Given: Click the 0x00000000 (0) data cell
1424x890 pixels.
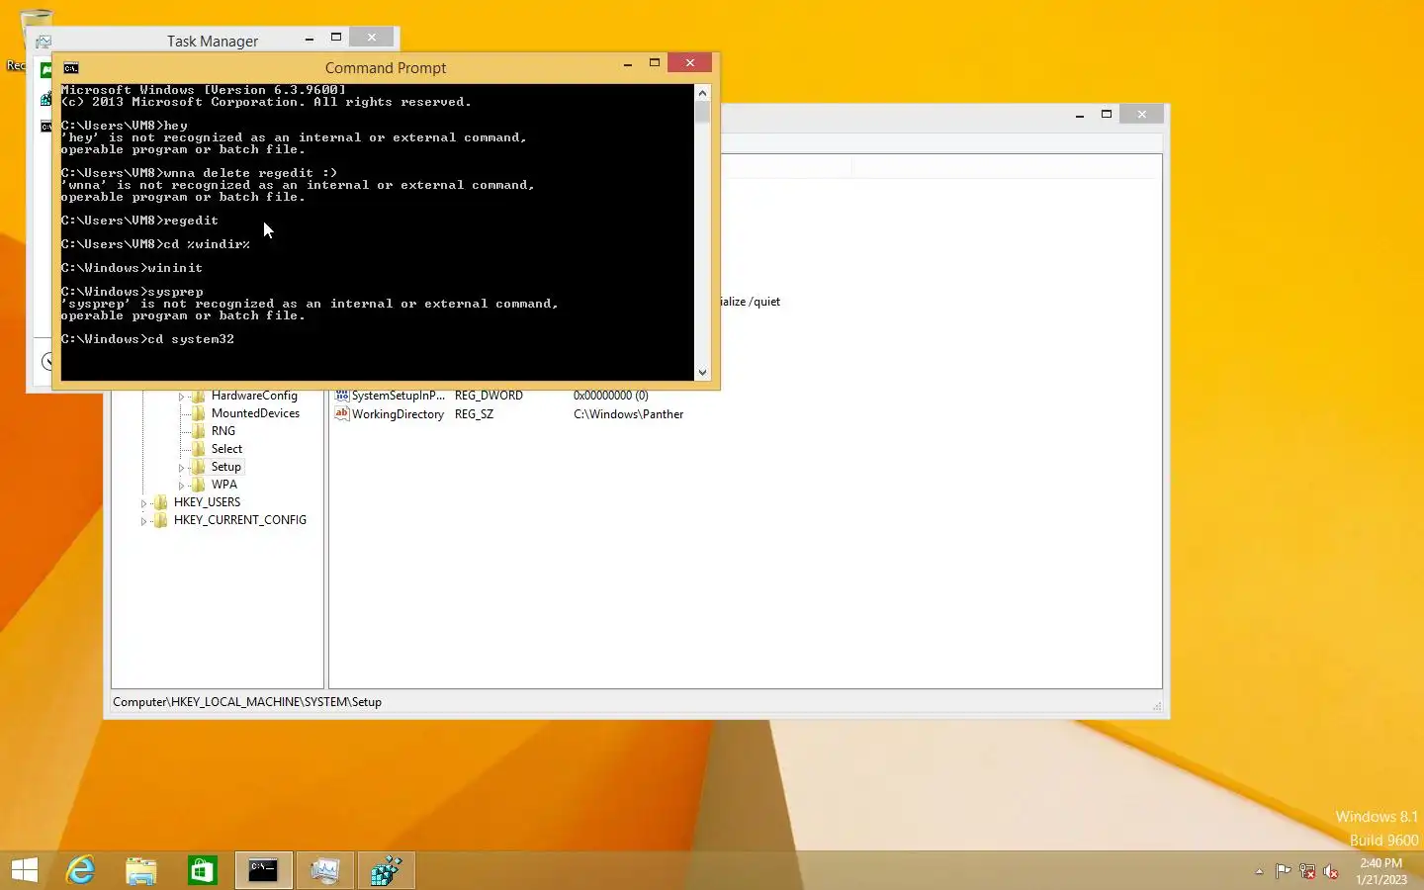Looking at the screenshot, I should click(x=611, y=396).
